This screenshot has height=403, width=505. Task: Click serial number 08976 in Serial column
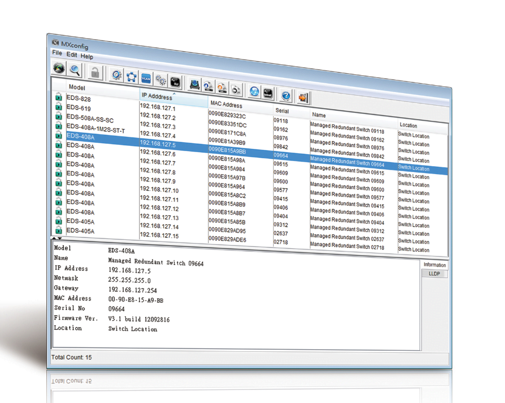click(x=281, y=138)
